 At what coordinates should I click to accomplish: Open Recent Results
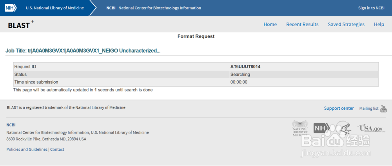(x=302, y=25)
